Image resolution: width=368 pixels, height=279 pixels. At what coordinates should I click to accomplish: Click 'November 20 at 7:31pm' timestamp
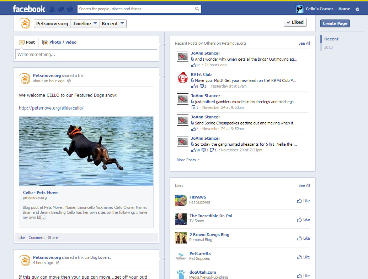(241, 150)
